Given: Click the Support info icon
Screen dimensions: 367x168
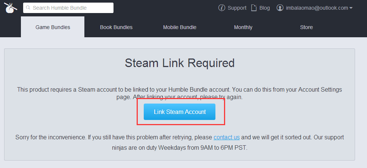Looking at the screenshot, I should click(x=222, y=8).
